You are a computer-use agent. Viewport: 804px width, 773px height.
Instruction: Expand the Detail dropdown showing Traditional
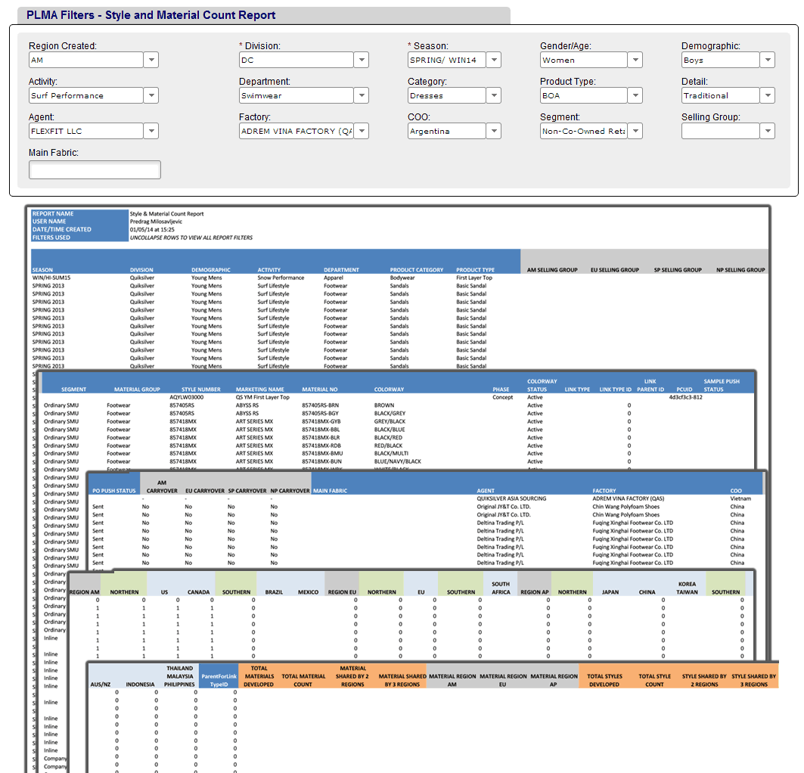click(x=767, y=95)
